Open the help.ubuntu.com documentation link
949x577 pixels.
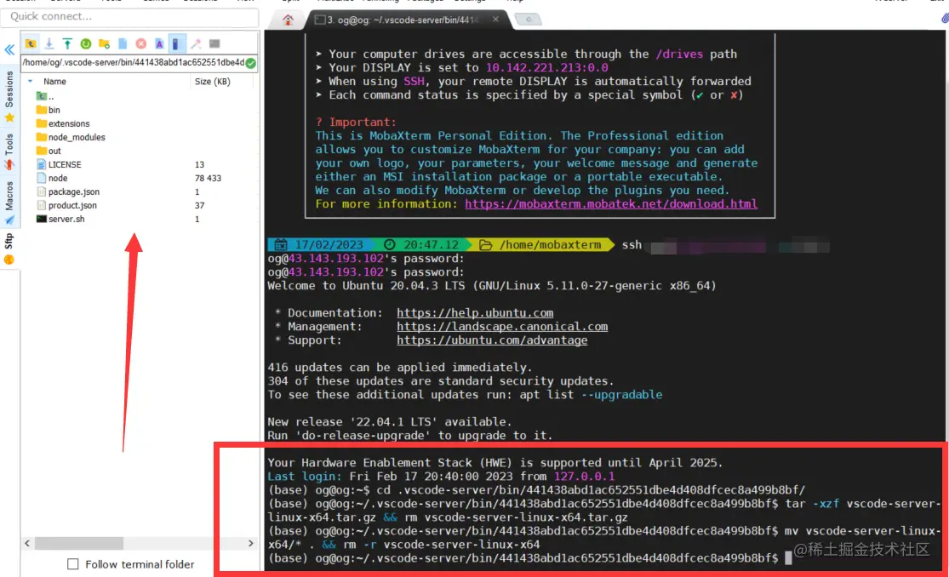tap(475, 313)
